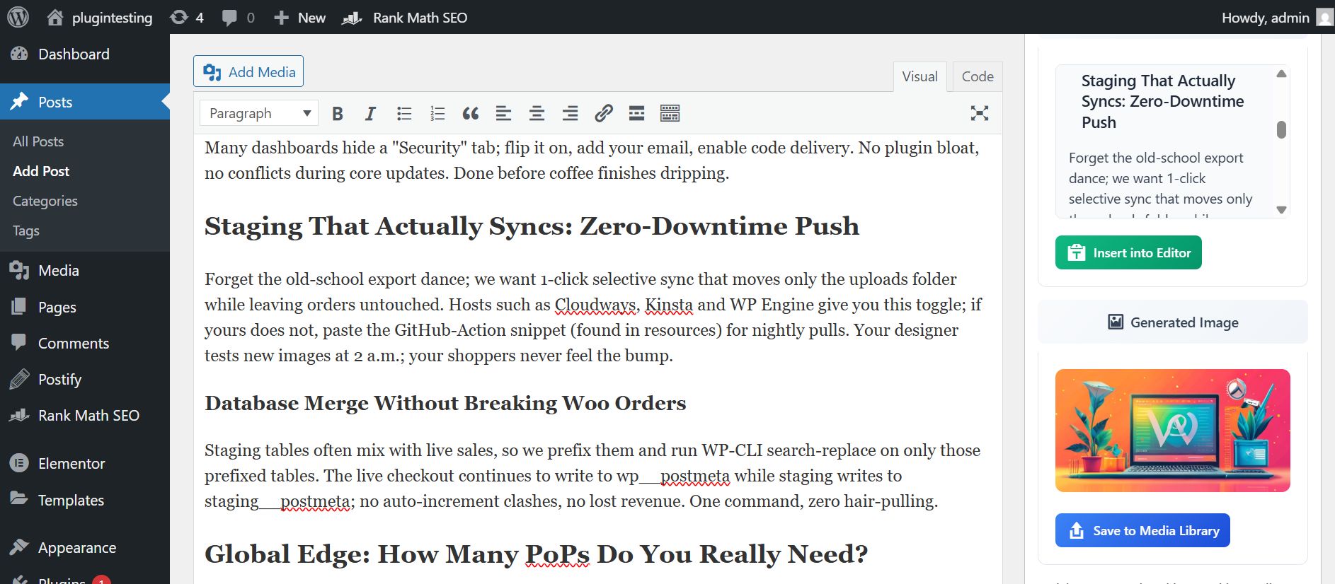
Task: Enter distraction-free fullscreen mode
Action: 980,113
